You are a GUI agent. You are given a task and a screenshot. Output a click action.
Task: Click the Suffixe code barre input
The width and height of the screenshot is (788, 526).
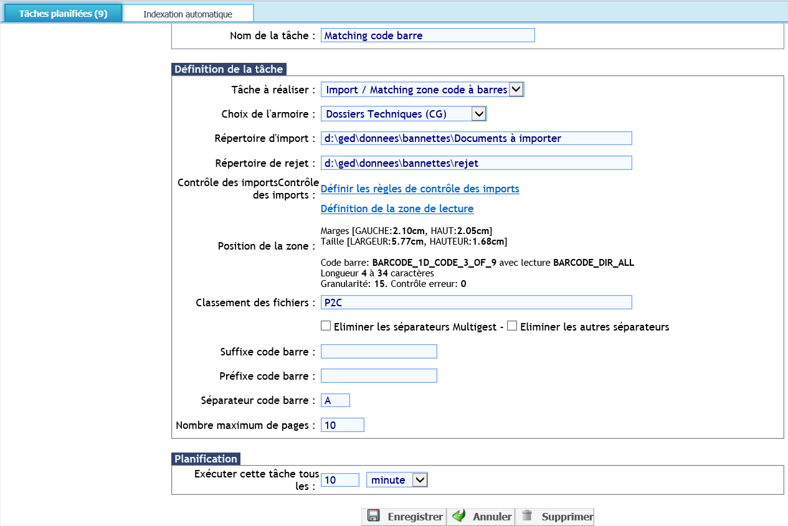pyautogui.click(x=379, y=352)
